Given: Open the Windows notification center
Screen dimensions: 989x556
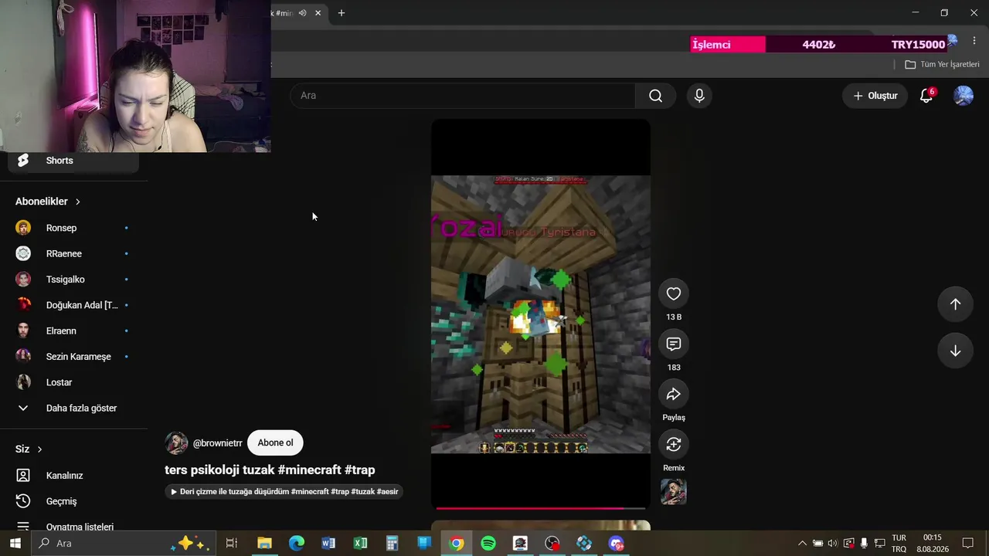Looking at the screenshot, I should click(967, 544).
